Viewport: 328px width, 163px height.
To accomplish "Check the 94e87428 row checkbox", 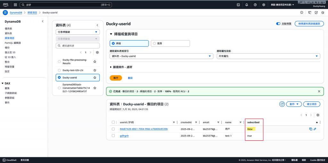I will (113, 129).
